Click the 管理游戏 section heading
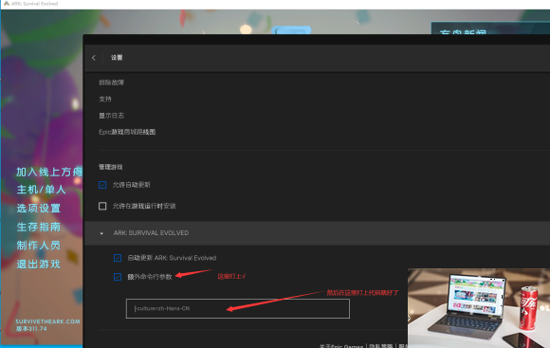 pos(111,167)
